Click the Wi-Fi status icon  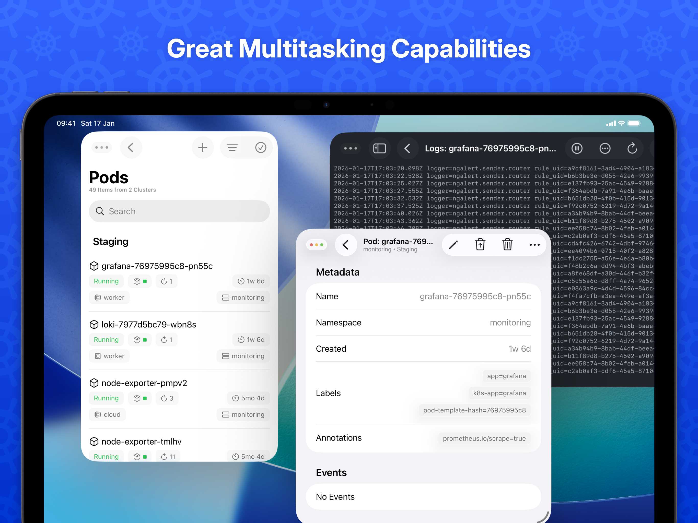point(621,123)
